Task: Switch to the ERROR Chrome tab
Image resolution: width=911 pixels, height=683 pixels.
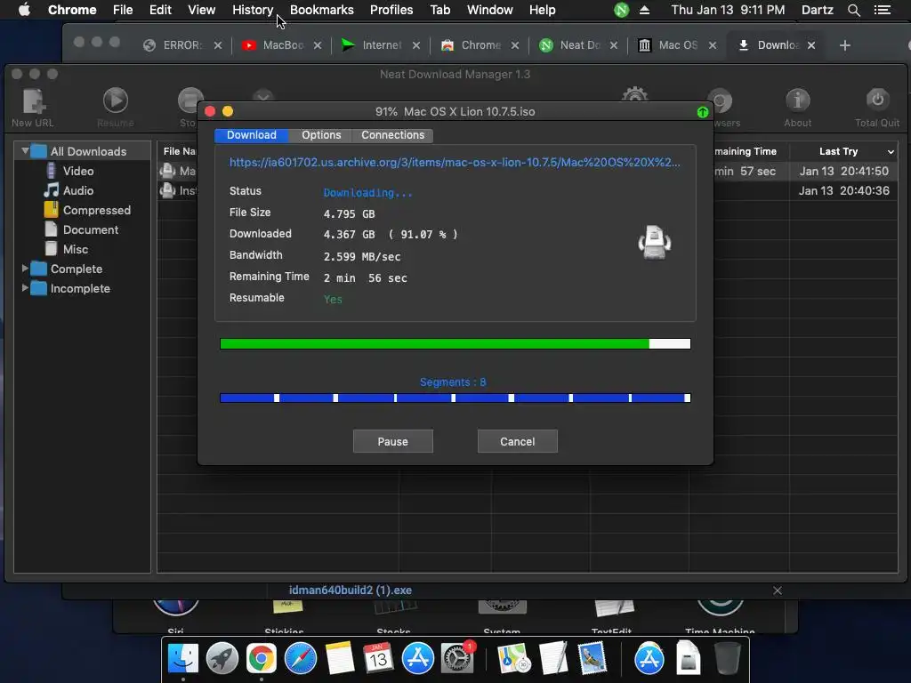Action: coord(181,45)
